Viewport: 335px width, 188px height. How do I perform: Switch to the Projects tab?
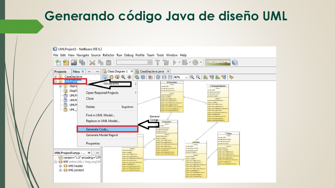[60, 71]
